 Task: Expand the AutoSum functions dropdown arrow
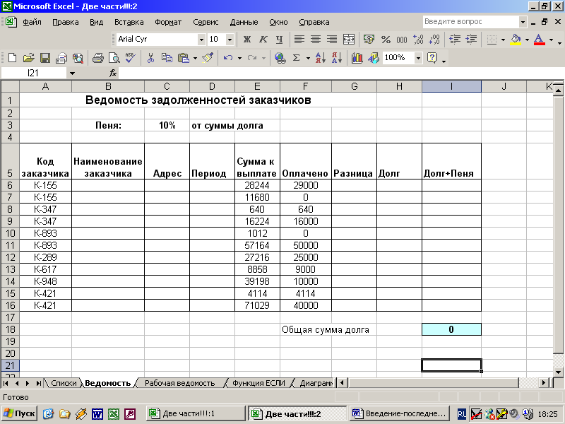pyautogui.click(x=308, y=58)
